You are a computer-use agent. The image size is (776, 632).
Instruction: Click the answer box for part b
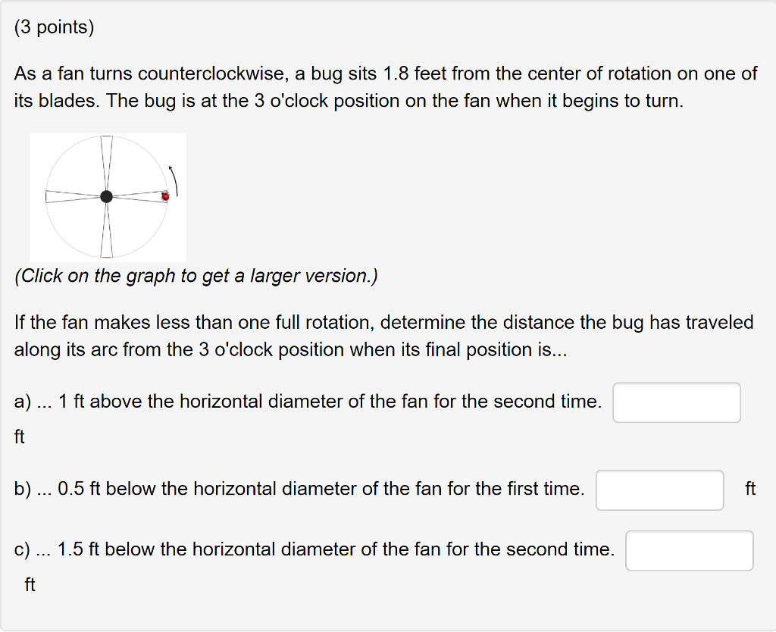(659, 490)
